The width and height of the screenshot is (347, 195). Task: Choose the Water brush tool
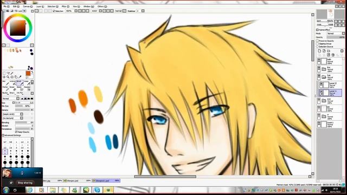pyautogui.click(x=27, y=83)
